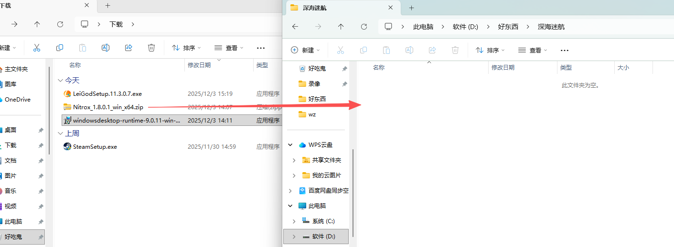Sort by 修改日期 column header in Downloads
The height and width of the screenshot is (247, 674).
tap(199, 65)
